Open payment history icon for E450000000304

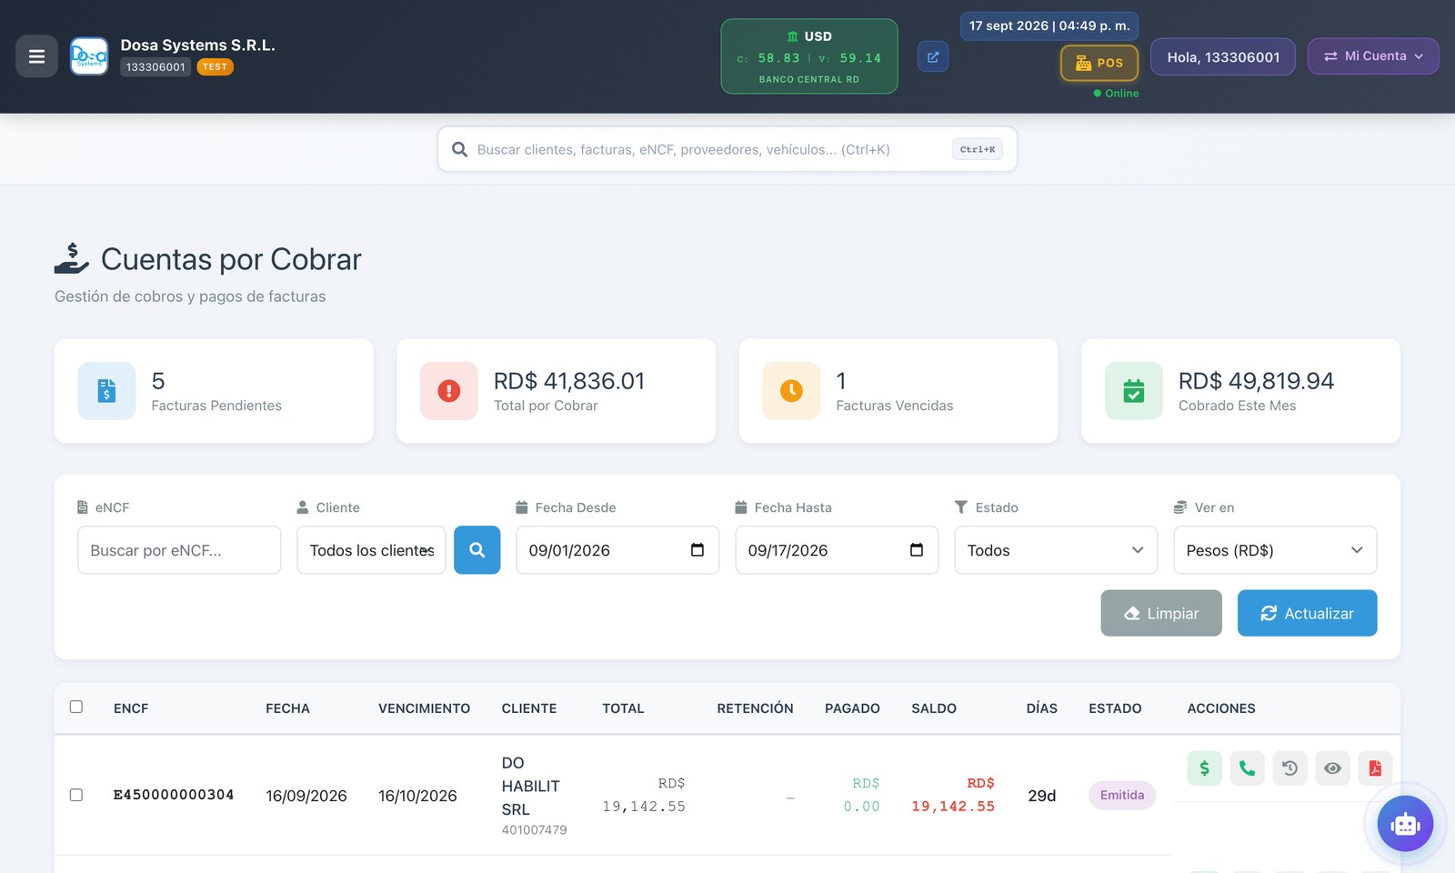(x=1289, y=768)
